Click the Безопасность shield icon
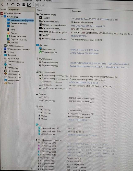Image resolution: width=133 pixels, height=171 pixels. pos(5,74)
